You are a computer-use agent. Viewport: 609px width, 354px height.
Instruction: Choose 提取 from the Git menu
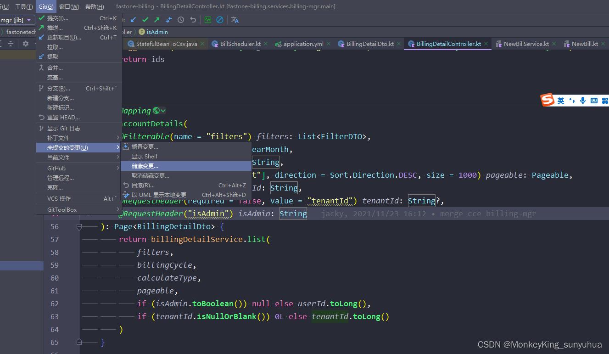click(79, 57)
